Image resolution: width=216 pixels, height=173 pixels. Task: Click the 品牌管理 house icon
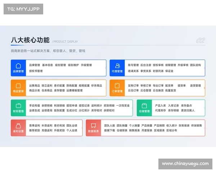click(x=18, y=66)
